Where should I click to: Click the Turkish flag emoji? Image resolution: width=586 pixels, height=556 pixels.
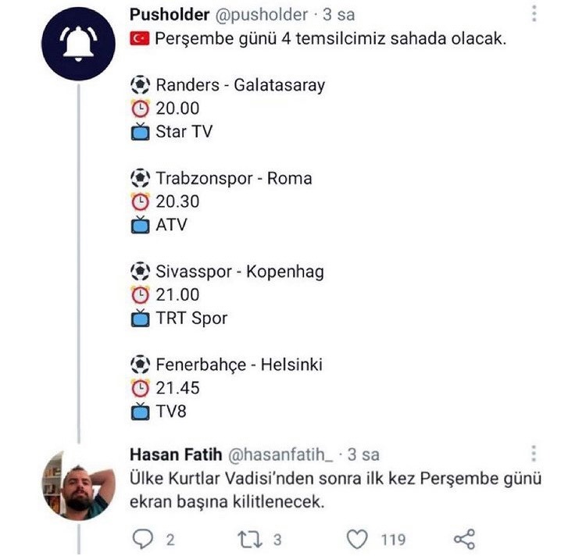(x=139, y=38)
